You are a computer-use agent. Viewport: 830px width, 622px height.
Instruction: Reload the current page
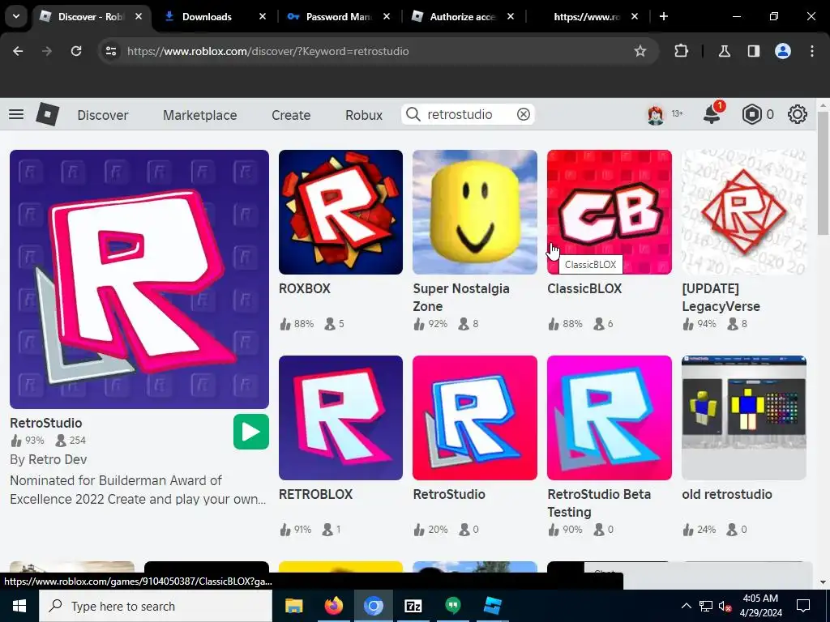pos(76,51)
